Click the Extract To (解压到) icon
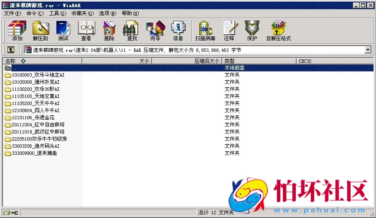The image size is (376, 218). coord(40,31)
